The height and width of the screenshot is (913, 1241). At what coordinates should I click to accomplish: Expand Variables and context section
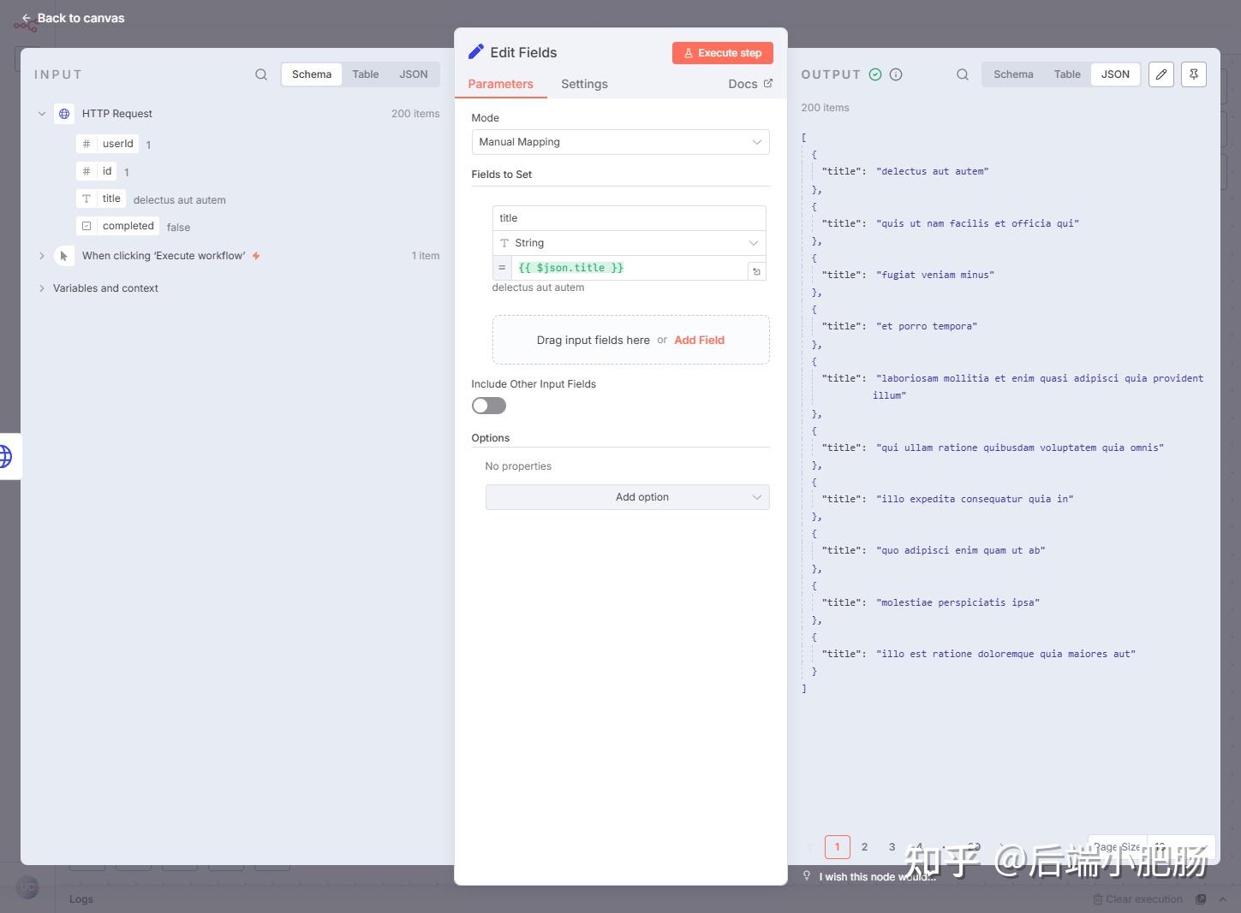tap(42, 288)
